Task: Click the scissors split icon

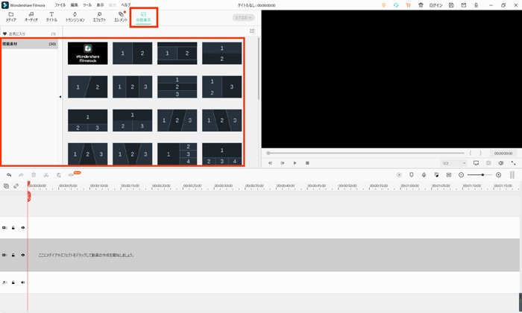Action: click(46, 174)
